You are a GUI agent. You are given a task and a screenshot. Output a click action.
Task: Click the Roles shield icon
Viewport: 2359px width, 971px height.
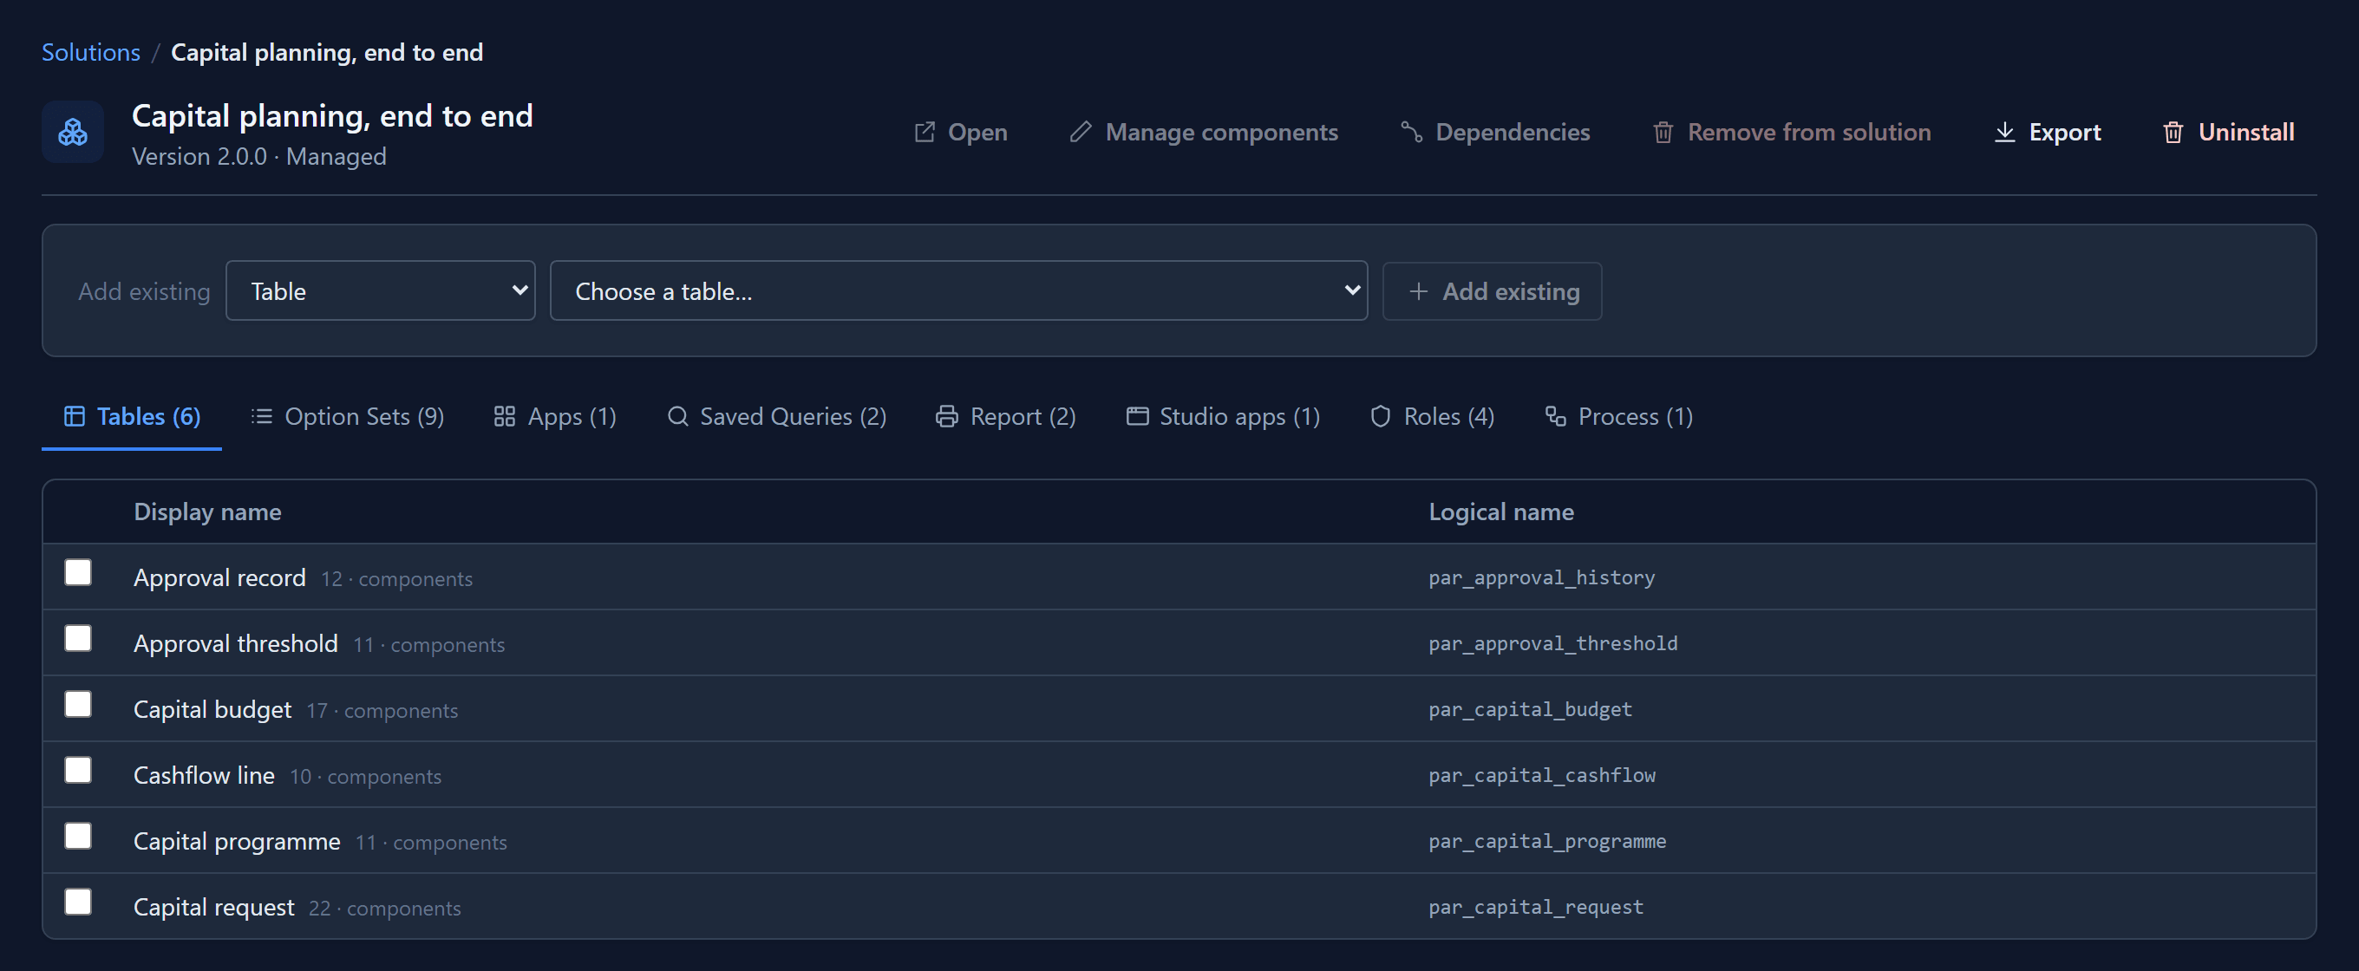[1380, 416]
